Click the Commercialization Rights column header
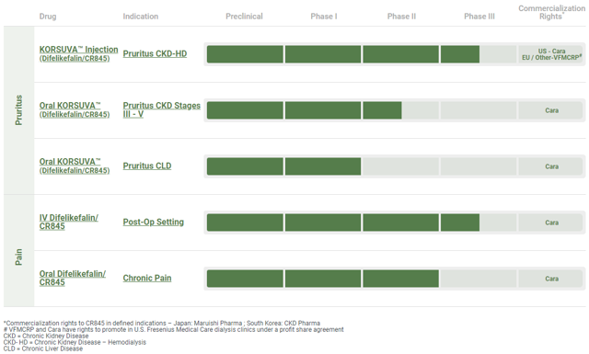The height and width of the screenshot is (354, 589). click(x=551, y=12)
